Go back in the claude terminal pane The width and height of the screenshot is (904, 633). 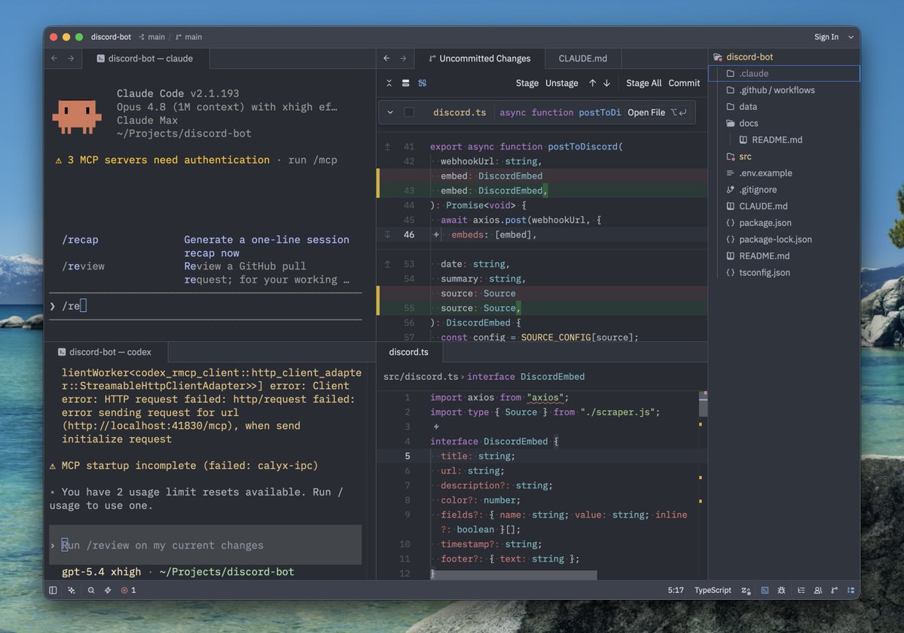click(x=53, y=58)
